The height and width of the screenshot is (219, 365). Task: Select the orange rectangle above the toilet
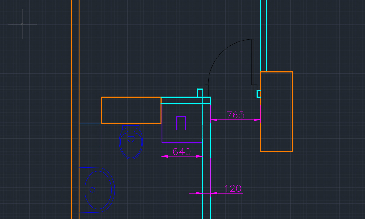pyautogui.click(x=131, y=110)
